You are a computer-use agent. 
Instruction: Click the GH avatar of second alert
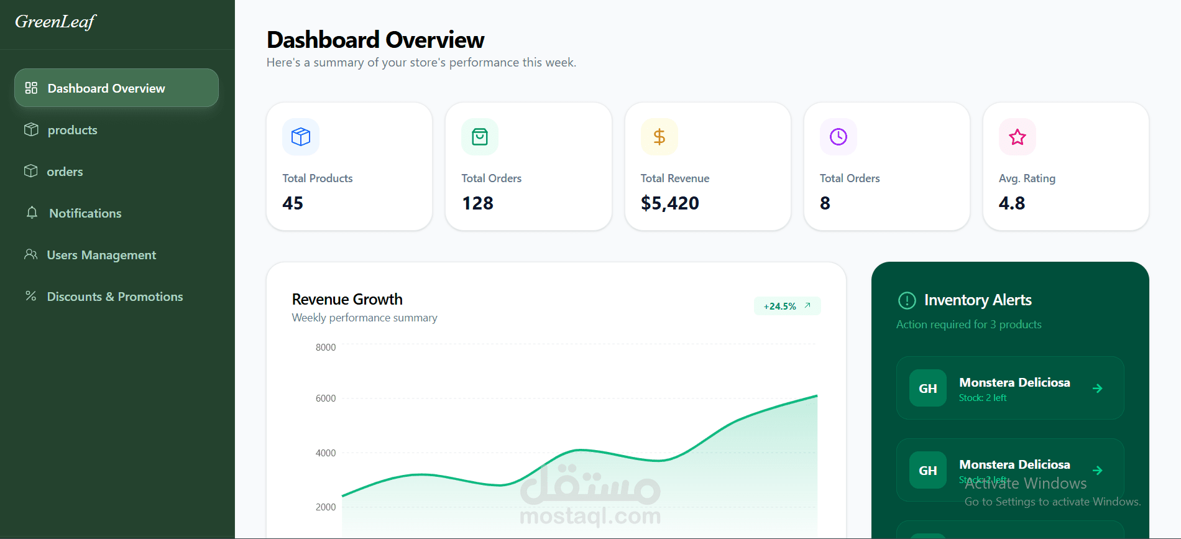tap(928, 470)
